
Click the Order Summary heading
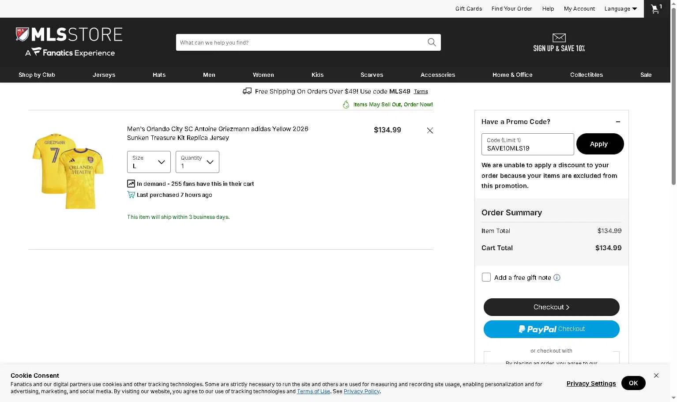pos(512,213)
